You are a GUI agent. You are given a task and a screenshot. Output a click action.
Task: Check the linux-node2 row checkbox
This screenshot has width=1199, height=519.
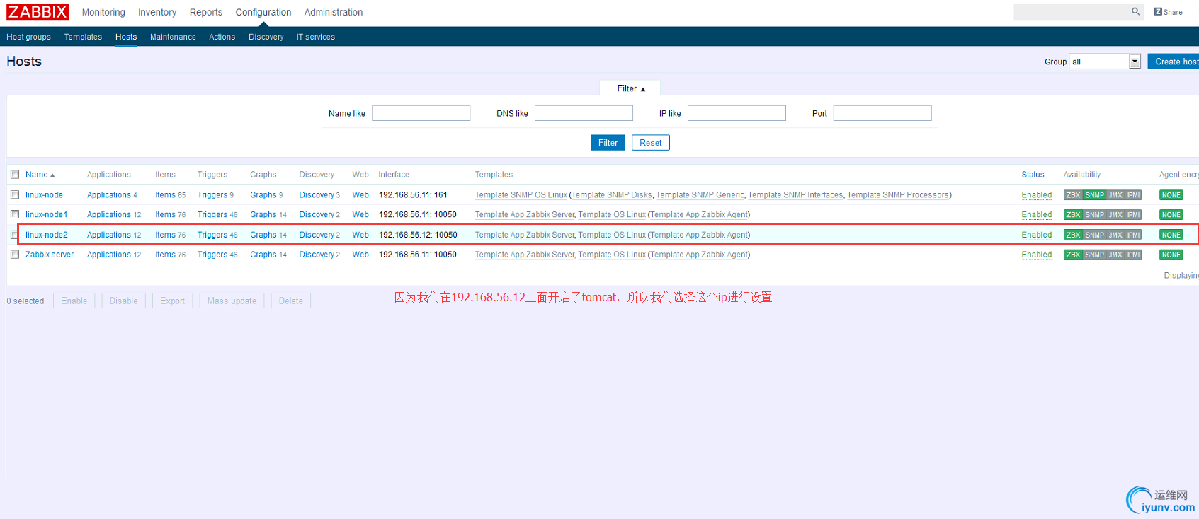point(15,234)
